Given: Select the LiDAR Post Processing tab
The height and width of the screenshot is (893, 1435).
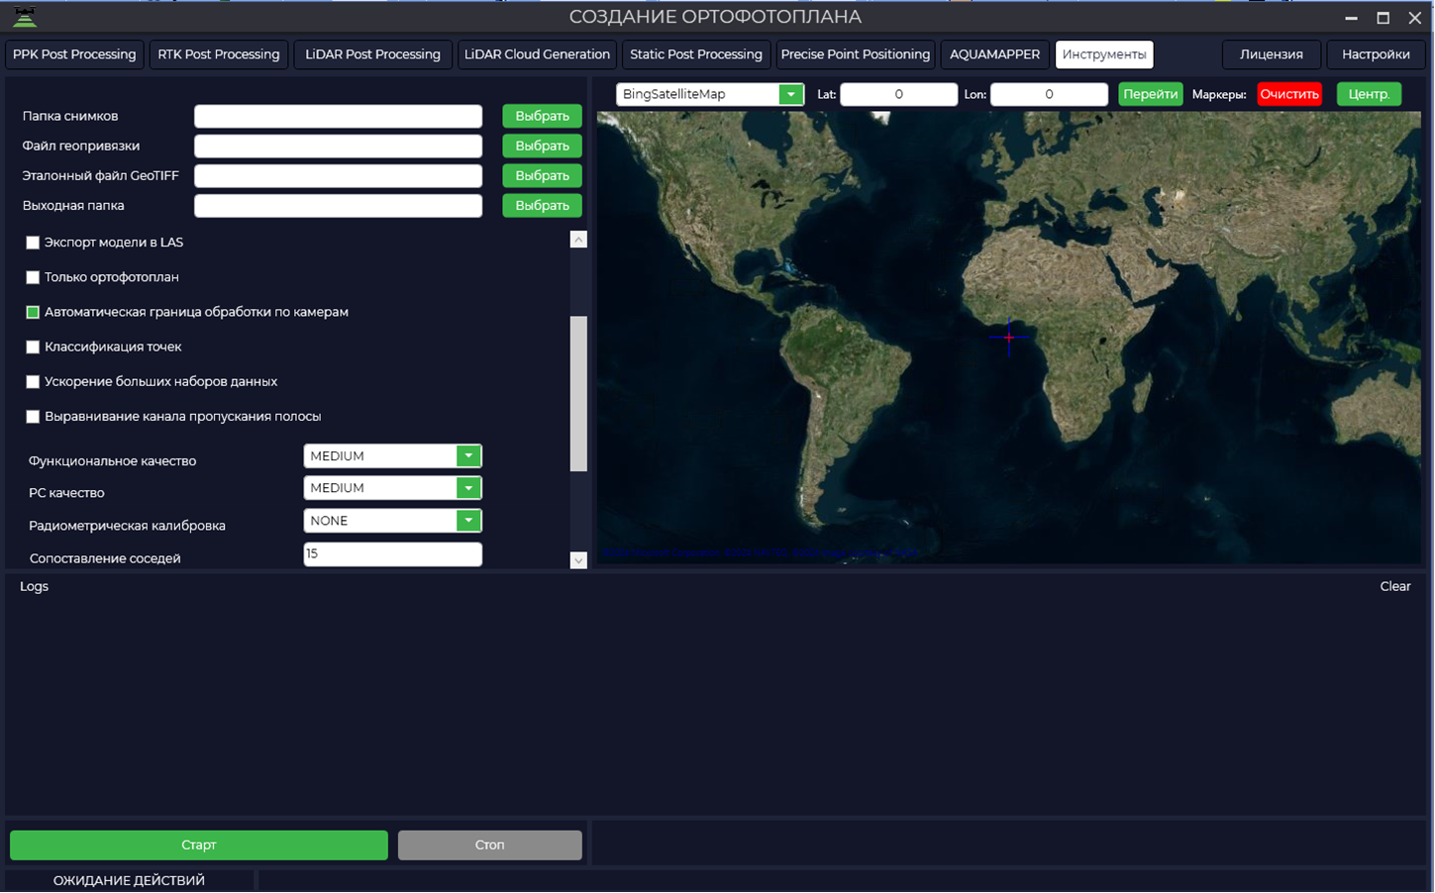Looking at the screenshot, I should point(373,54).
